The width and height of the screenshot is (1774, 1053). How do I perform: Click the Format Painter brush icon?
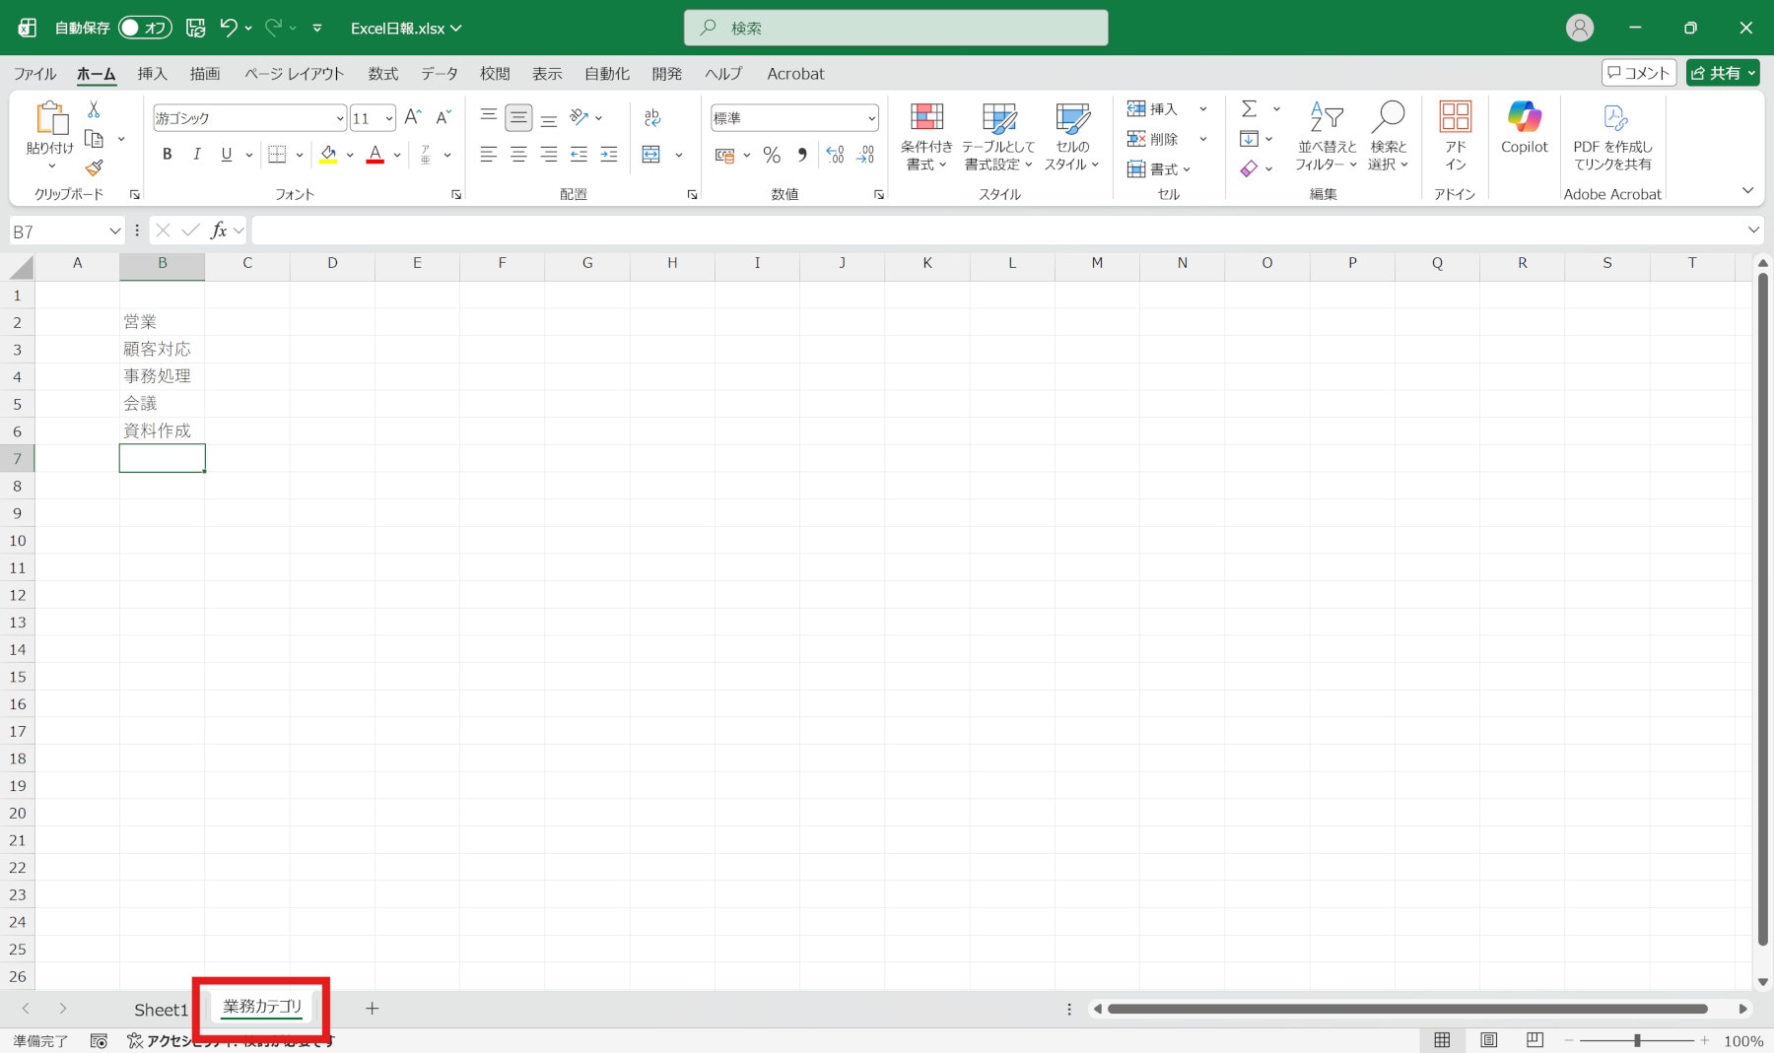[95, 168]
